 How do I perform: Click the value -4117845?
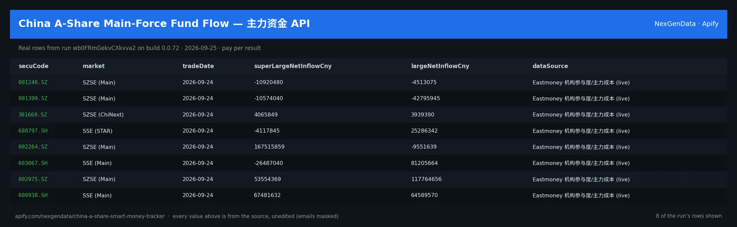267,131
